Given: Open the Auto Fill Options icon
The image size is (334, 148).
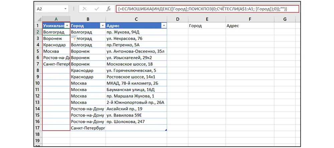Looking at the screenshot, I should pyautogui.click(x=74, y=39).
